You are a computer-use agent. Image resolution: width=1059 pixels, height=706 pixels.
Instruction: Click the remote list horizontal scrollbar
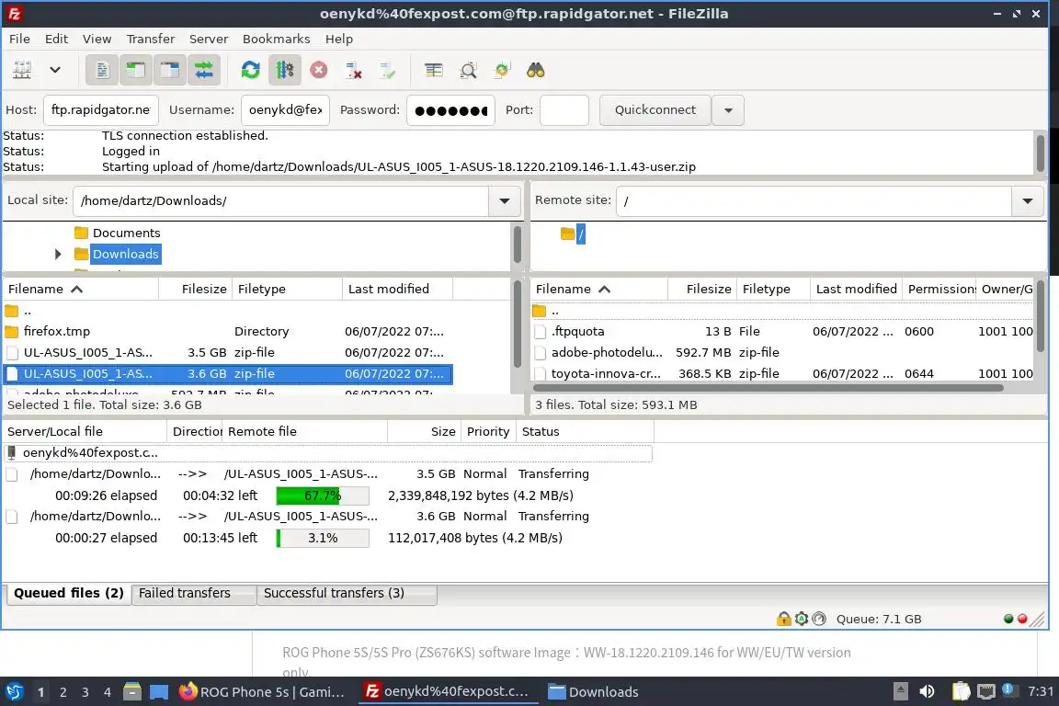pos(768,388)
